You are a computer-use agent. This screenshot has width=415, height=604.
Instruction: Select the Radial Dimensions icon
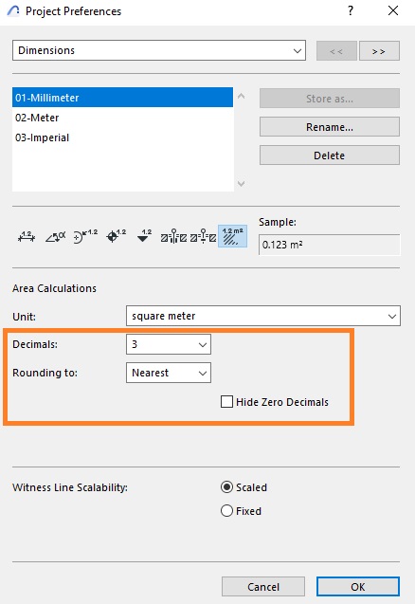coord(85,236)
